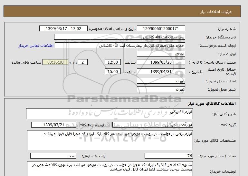This screenshot has height=176, width=248.
Task: Click the نام دستگاه خریدار label
Action: pyautogui.click(x=221, y=37)
